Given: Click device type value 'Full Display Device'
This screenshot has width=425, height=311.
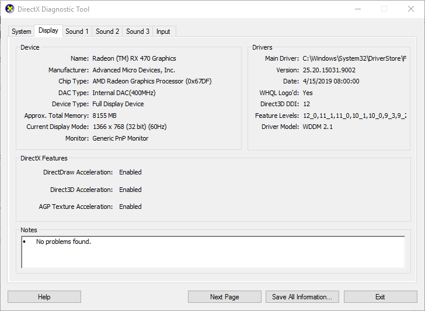Looking at the screenshot, I should click(x=118, y=104).
